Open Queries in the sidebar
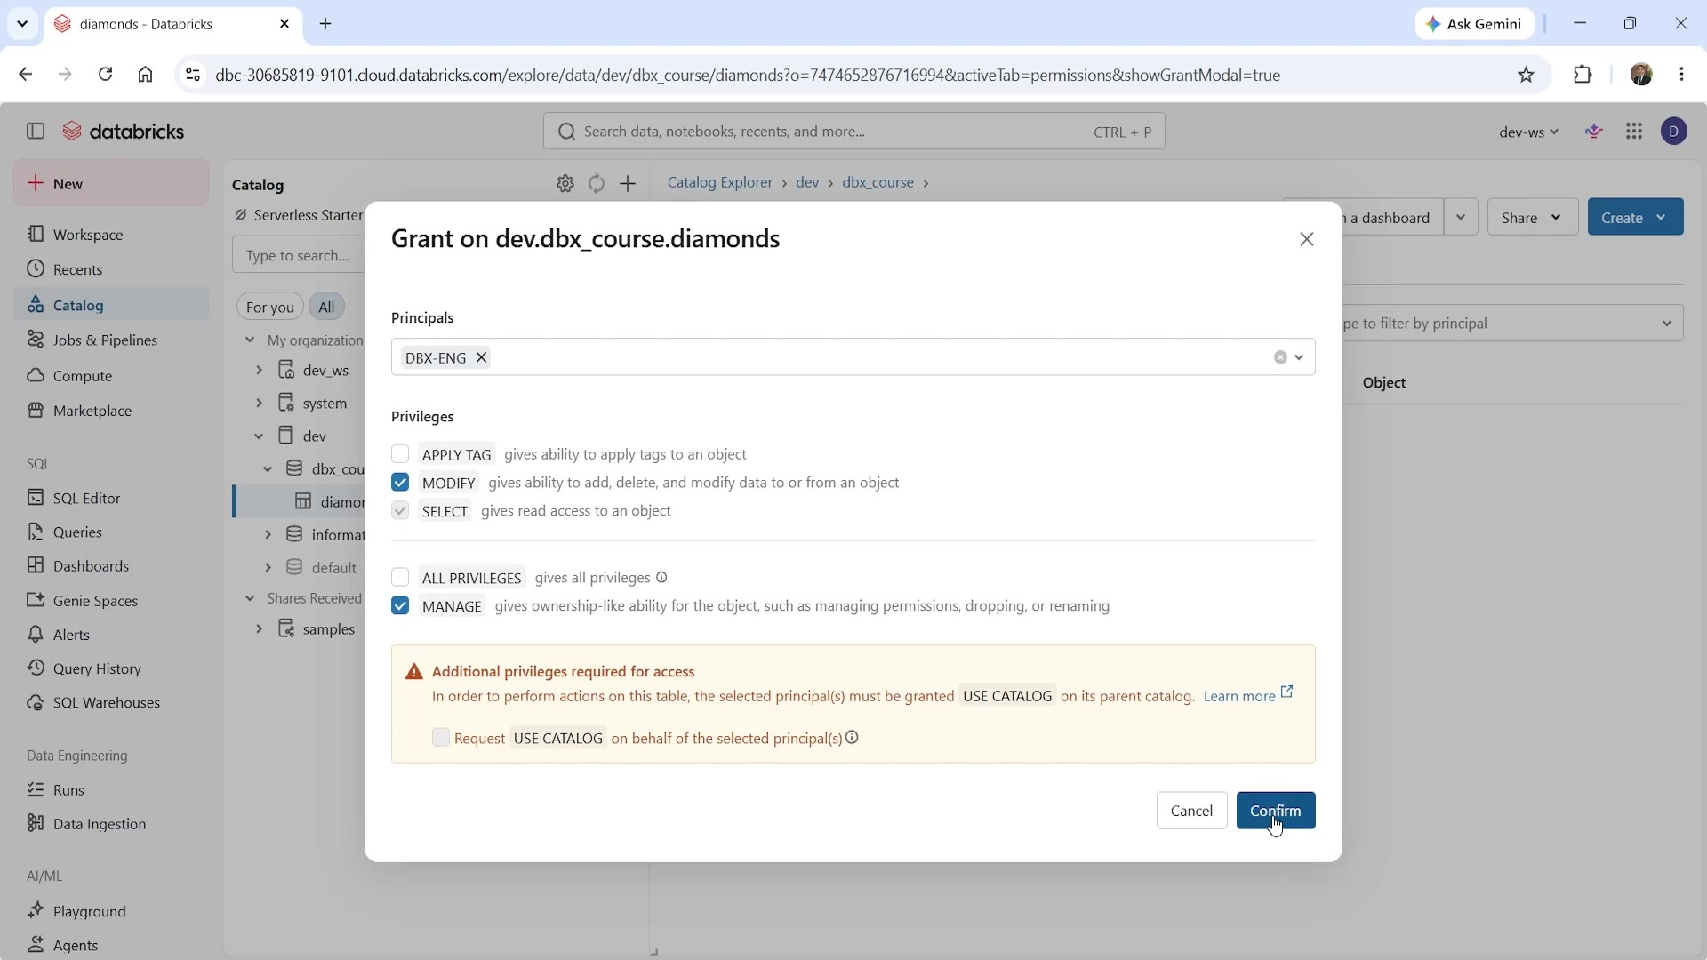Screen dimensions: 1707x960 click(111, 532)
